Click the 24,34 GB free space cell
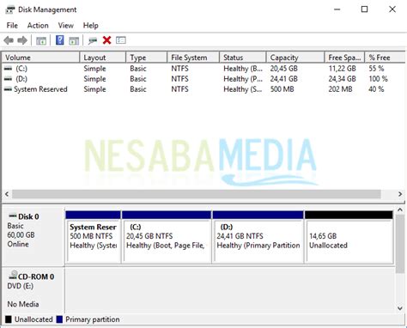This screenshot has height=328, width=407. [x=342, y=79]
